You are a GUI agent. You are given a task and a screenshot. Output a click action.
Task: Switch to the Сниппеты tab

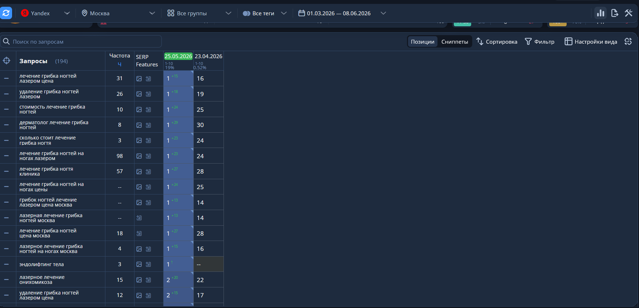click(455, 42)
